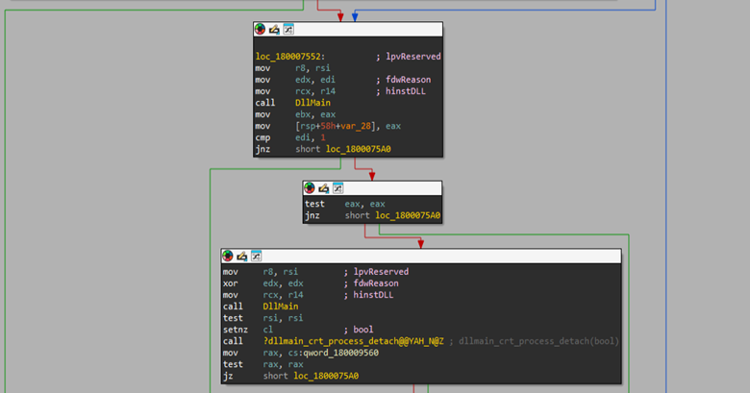Image resolution: width=750 pixels, height=393 pixels.
Task: Click the DllMain call in the top block
Action: pyautogui.click(x=312, y=103)
